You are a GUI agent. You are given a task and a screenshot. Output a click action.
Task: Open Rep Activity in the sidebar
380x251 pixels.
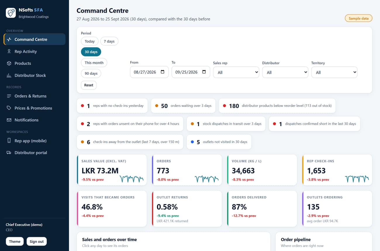(x=34, y=51)
